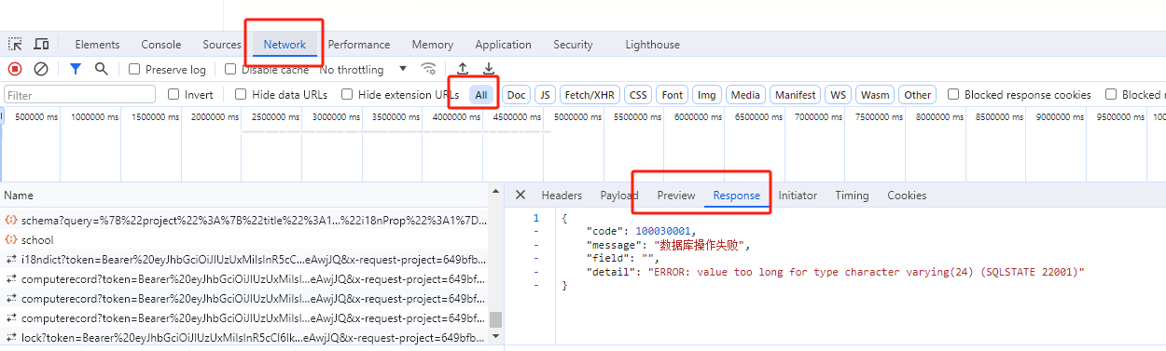Filter requests by Other type
Image resolution: width=1166 pixels, height=351 pixels.
[918, 95]
